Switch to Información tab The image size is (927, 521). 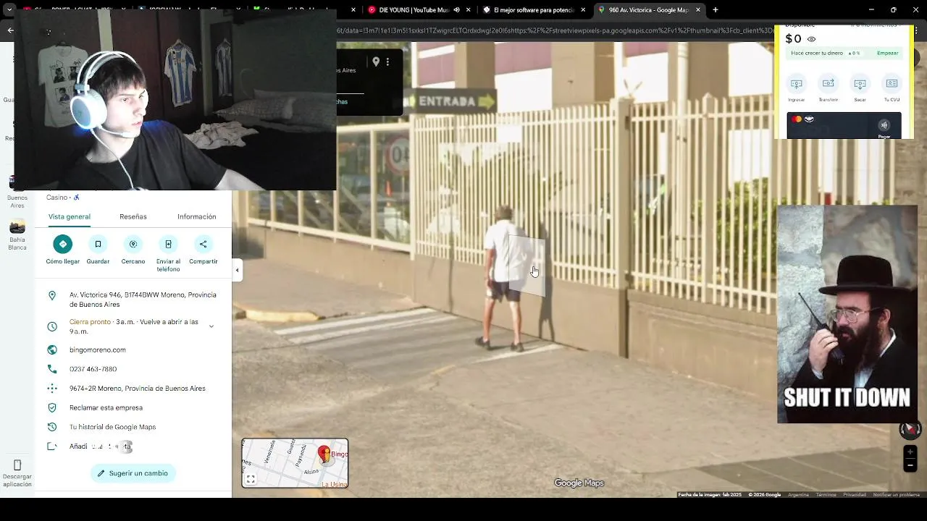197,216
